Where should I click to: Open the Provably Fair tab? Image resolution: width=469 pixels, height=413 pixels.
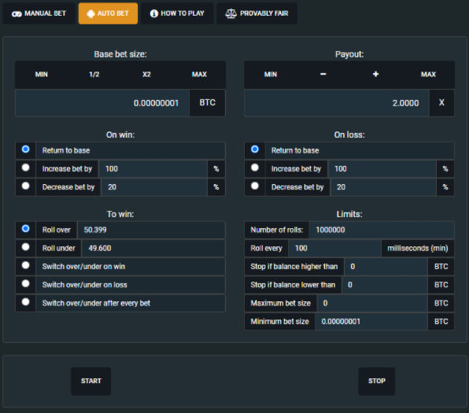[x=257, y=13]
